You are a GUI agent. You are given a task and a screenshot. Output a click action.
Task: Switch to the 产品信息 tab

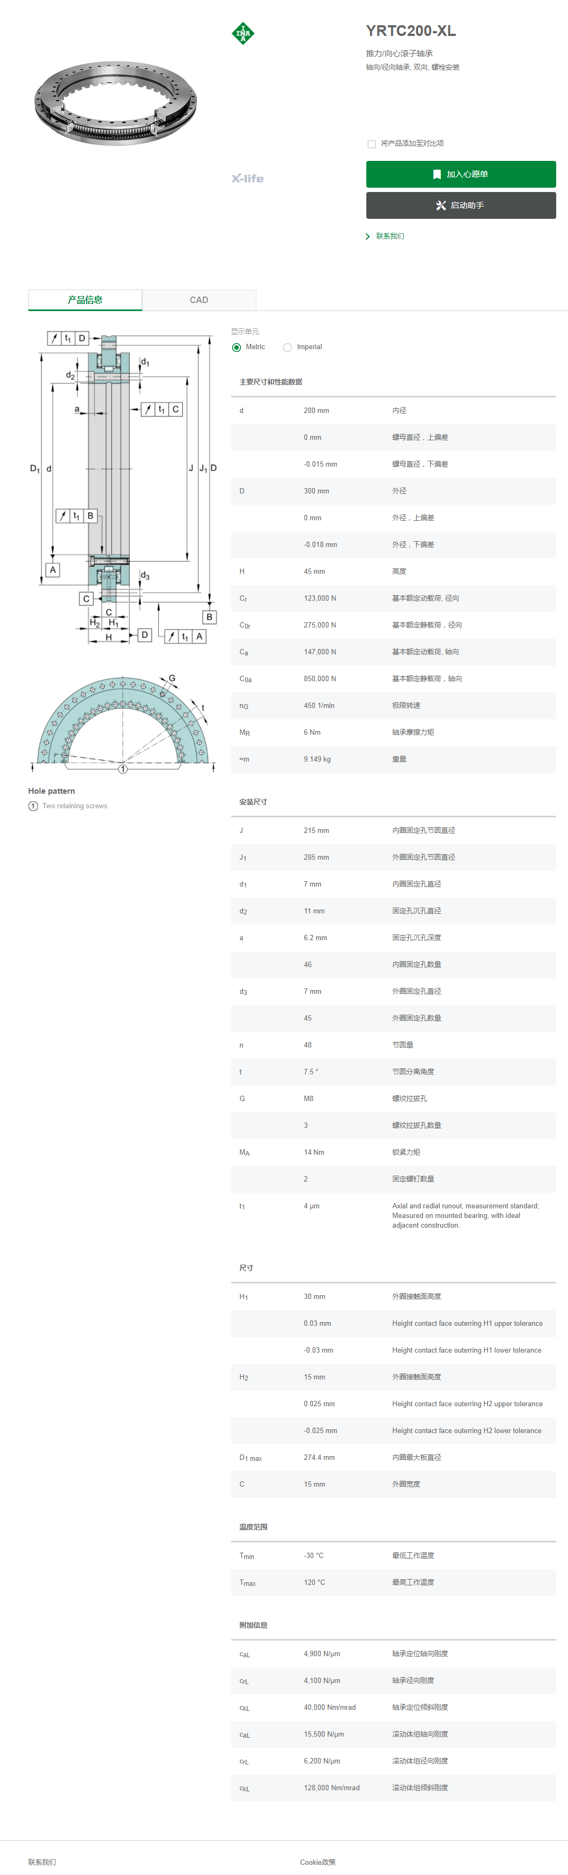pos(85,300)
